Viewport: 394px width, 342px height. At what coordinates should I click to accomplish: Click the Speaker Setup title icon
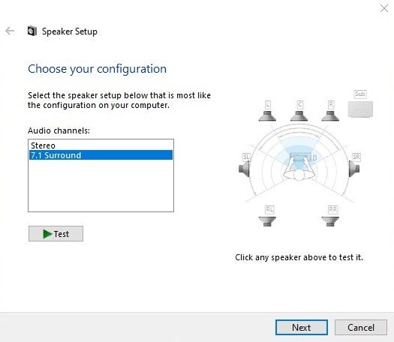(32, 31)
